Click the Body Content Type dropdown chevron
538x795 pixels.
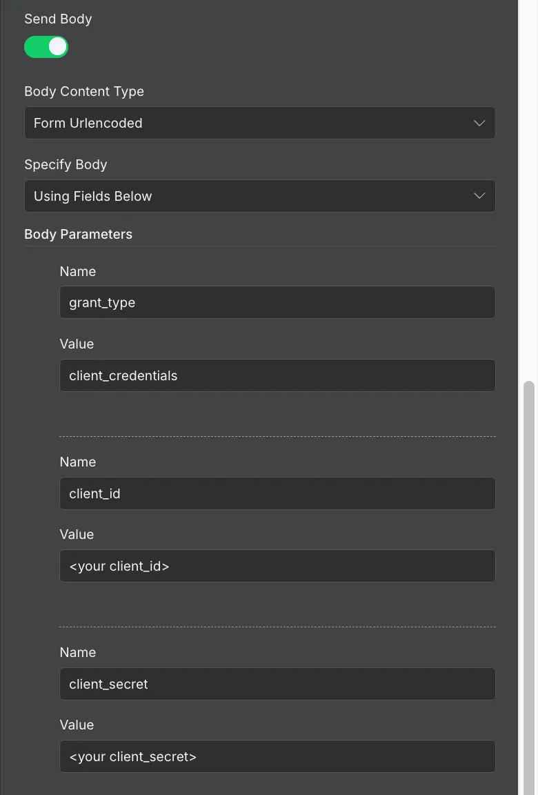click(479, 123)
